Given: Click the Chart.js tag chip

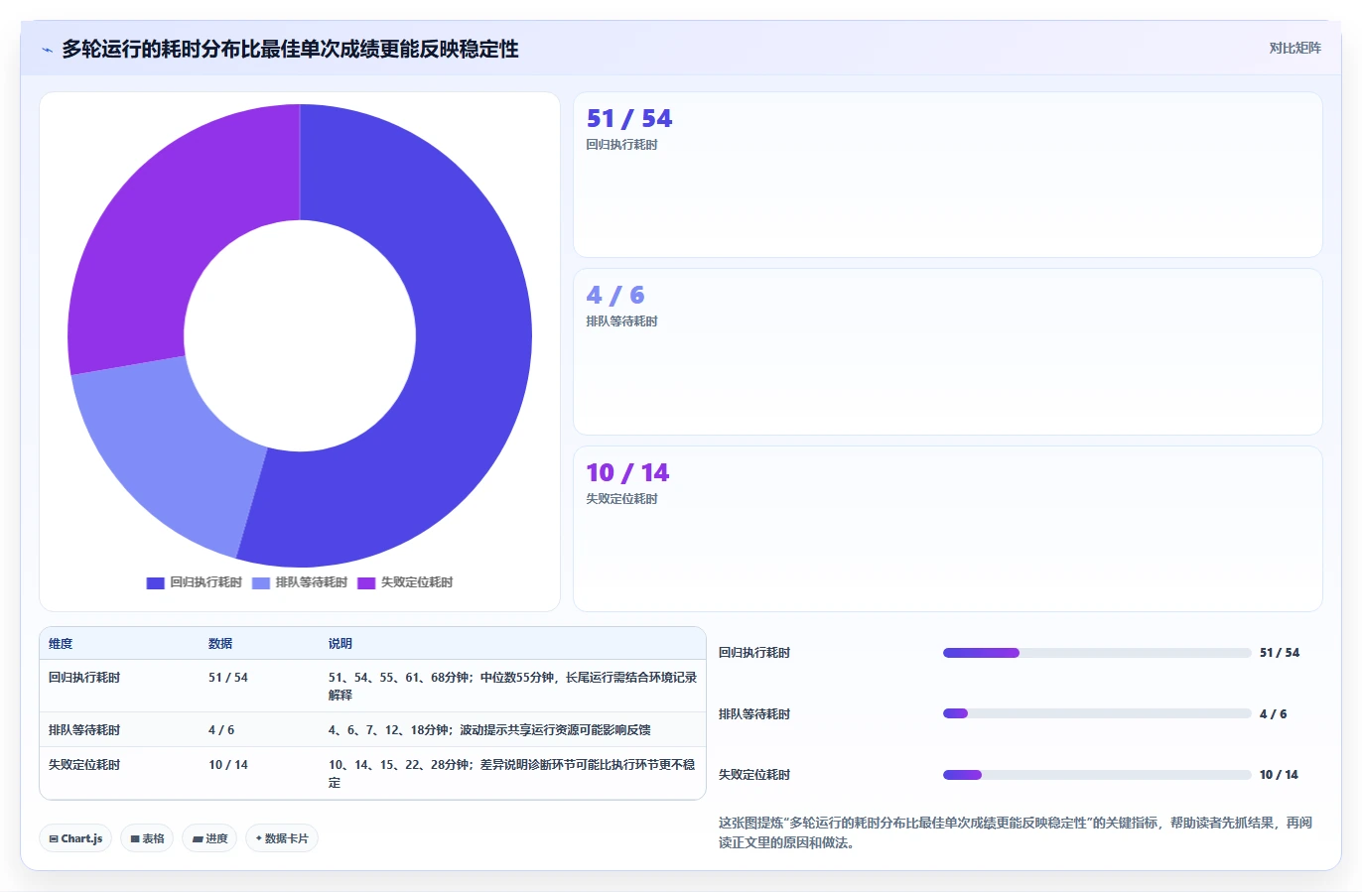Looking at the screenshot, I should 75,838.
